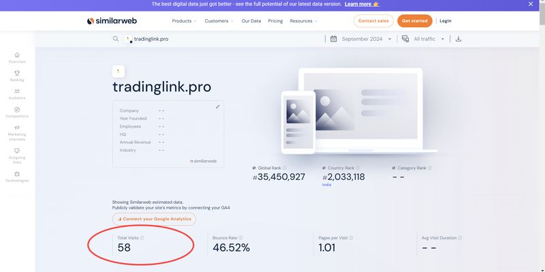Expand the Customers menu
The image size is (545, 272).
219,21
